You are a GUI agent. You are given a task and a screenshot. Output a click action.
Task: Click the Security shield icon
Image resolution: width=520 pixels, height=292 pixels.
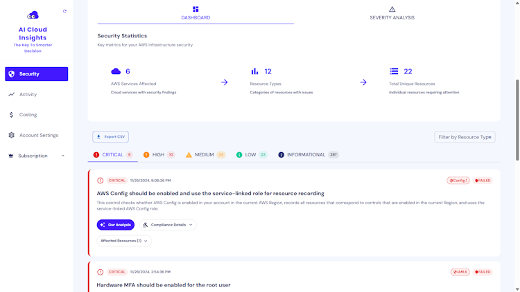click(12, 74)
